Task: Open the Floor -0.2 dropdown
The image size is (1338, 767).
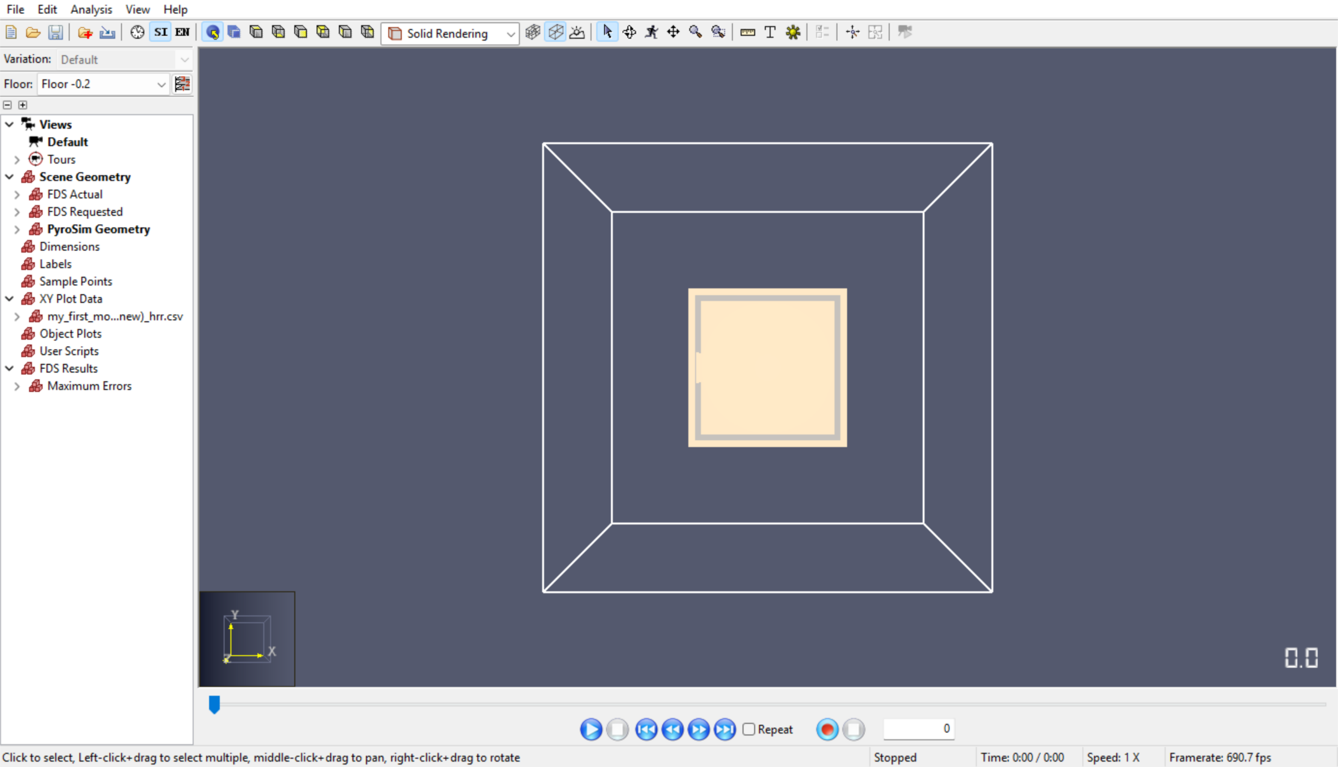Action: [x=103, y=84]
